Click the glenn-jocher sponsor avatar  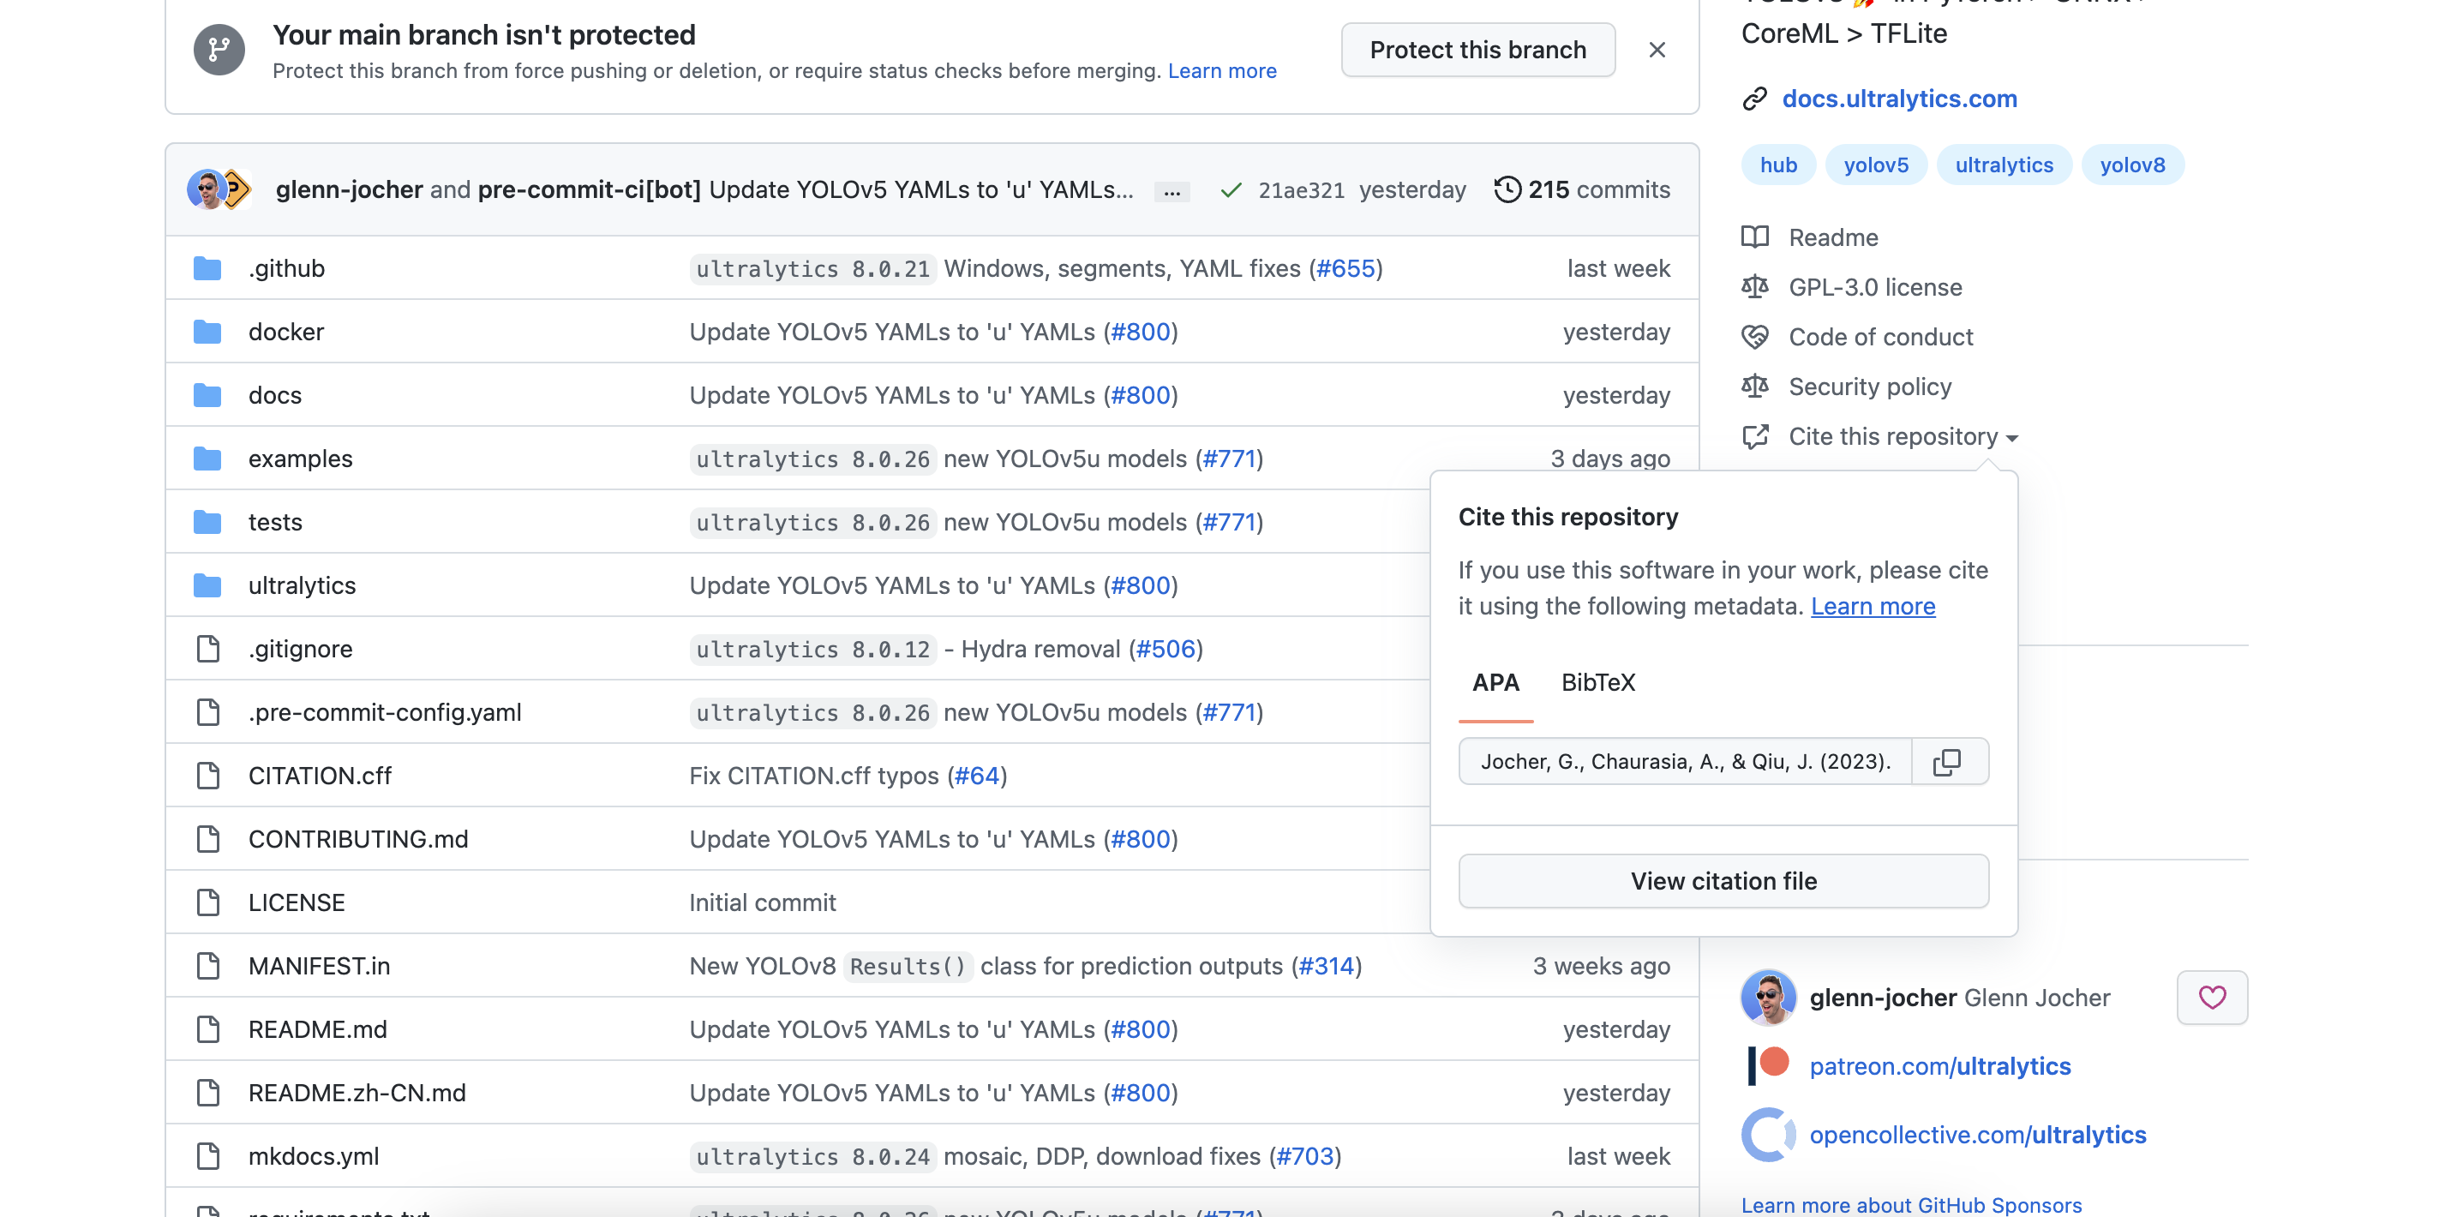click(x=1768, y=998)
